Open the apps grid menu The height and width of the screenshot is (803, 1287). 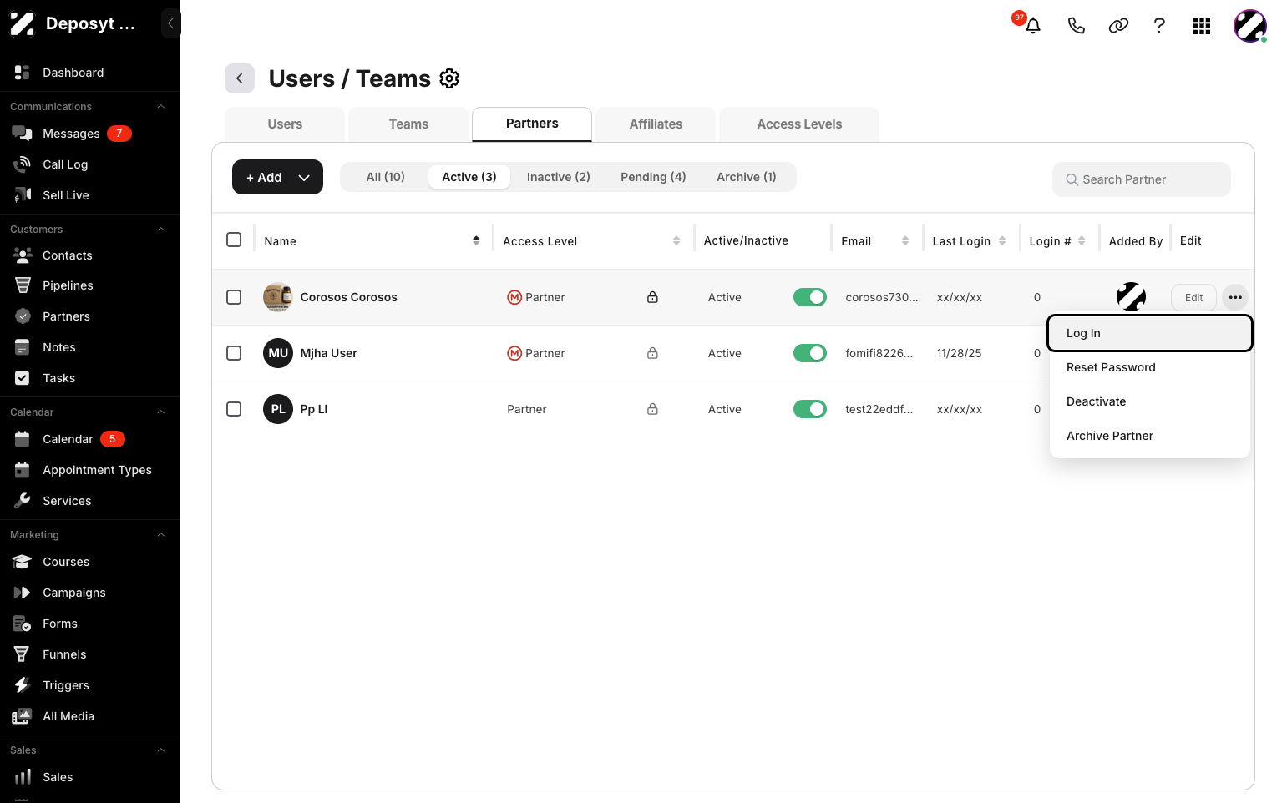pyautogui.click(x=1202, y=26)
